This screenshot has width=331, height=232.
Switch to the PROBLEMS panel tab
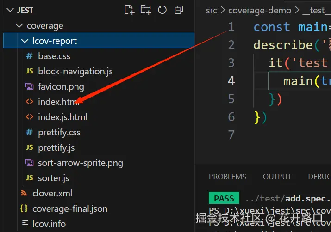click(227, 177)
